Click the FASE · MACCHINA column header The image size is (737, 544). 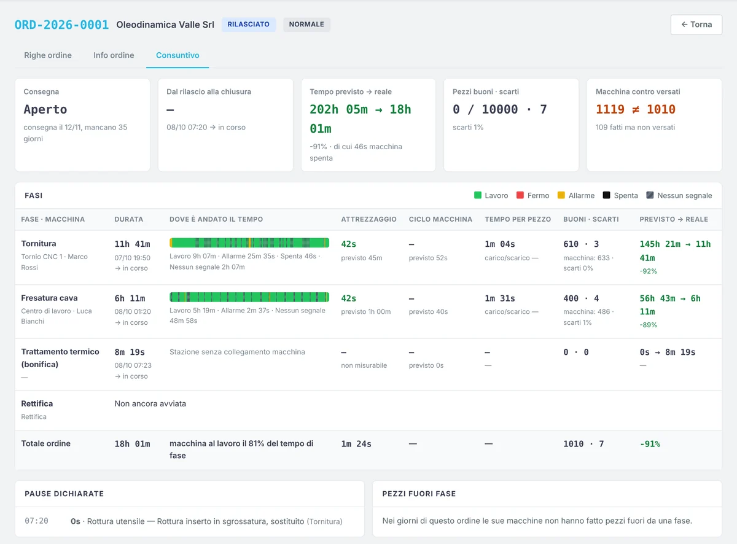53,219
